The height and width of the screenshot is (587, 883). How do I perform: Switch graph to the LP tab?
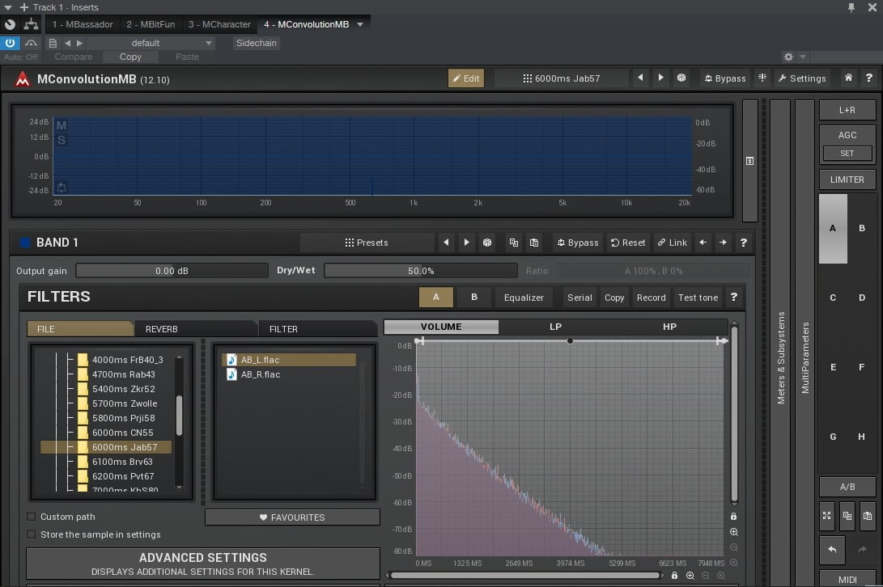[555, 327]
